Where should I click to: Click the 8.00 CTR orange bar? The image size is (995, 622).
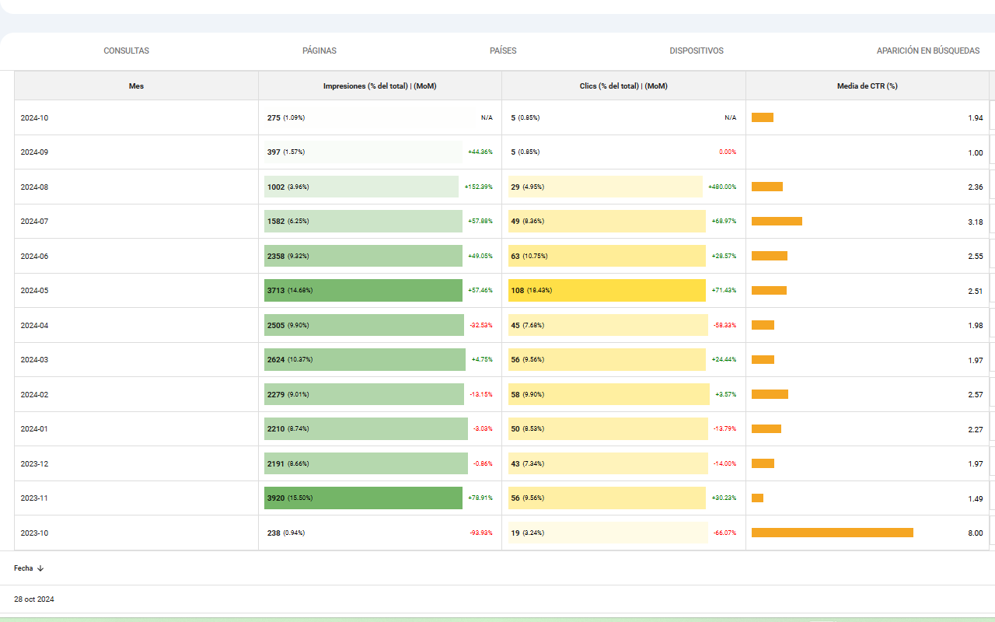click(x=832, y=533)
